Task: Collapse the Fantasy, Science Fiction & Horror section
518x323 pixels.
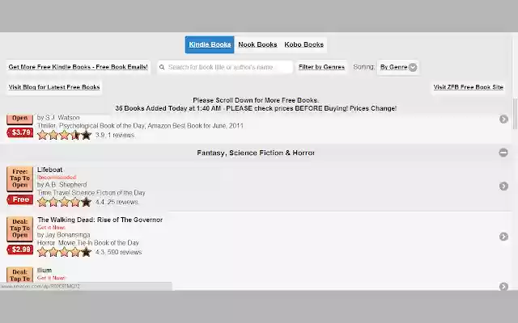Action: [x=503, y=153]
